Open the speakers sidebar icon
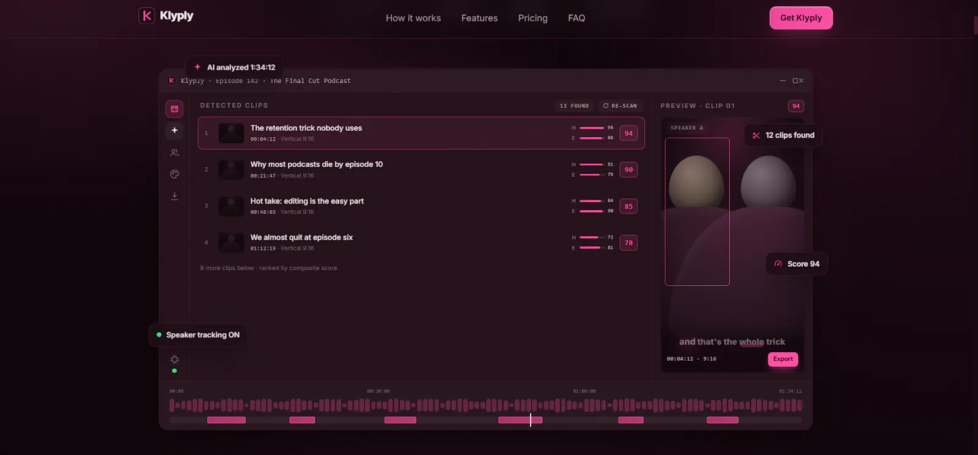The height and width of the screenshot is (455, 978). (x=174, y=152)
